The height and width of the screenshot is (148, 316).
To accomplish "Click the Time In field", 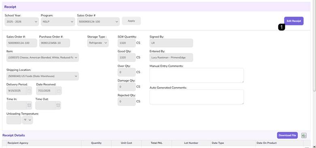I will click(x=16, y=105).
